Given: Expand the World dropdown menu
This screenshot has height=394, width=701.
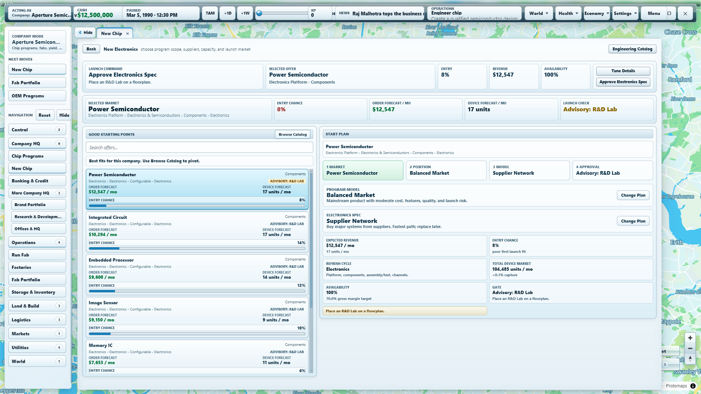Looking at the screenshot, I should (x=539, y=13).
